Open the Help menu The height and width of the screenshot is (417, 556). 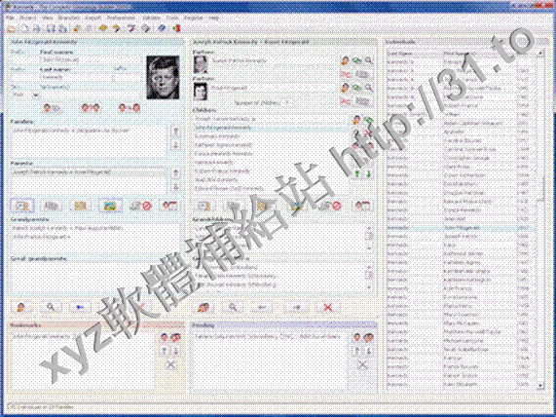214,18
